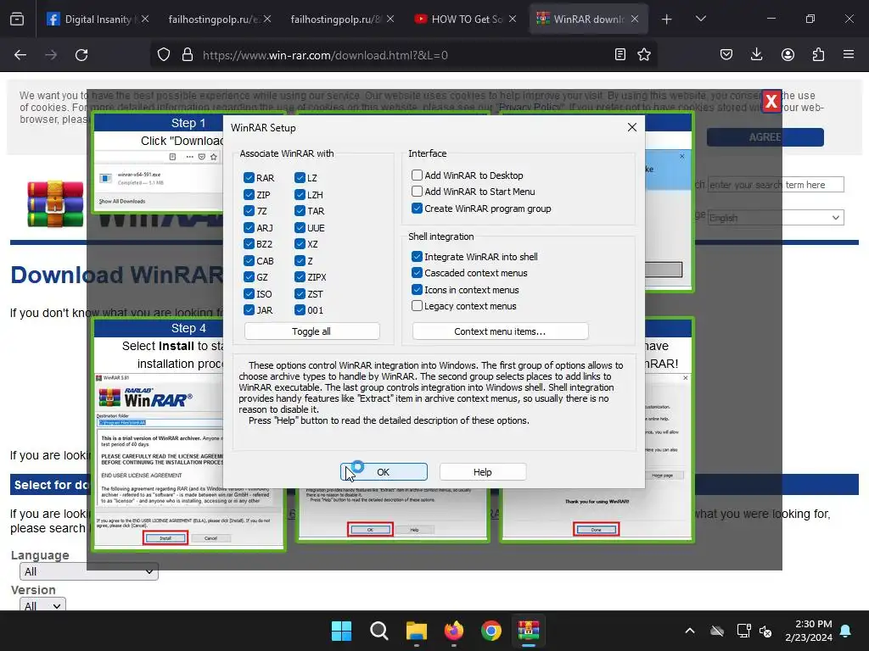Select WinRAR installer taskbar icon
Screen dimensions: 869x651
click(x=529, y=631)
